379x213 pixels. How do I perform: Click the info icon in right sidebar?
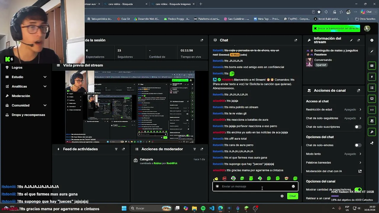[x=372, y=40]
